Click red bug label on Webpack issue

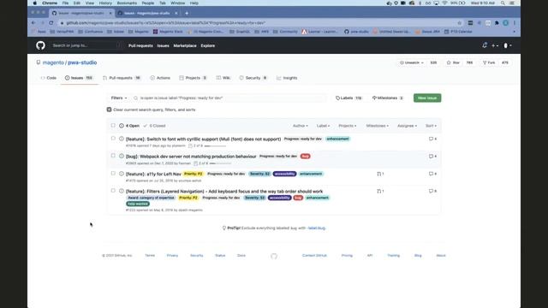coord(305,157)
